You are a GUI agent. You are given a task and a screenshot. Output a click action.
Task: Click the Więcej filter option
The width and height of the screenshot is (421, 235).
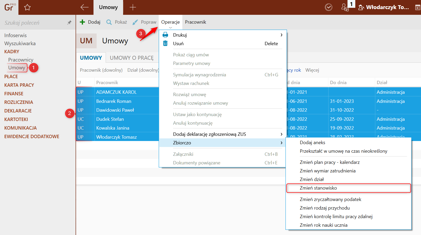tap(312, 70)
